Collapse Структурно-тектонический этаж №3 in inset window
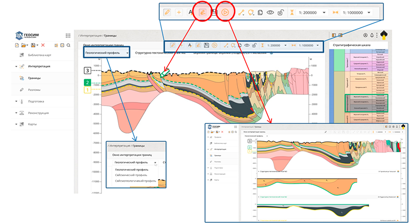The height and width of the screenshot is (223, 409). click(259, 172)
